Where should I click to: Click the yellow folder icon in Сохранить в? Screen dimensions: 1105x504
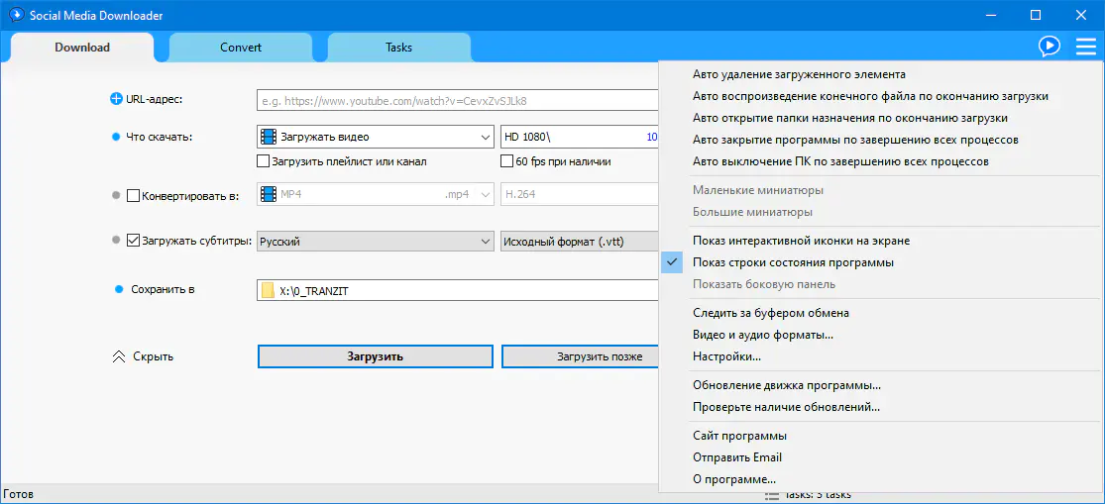coord(268,290)
